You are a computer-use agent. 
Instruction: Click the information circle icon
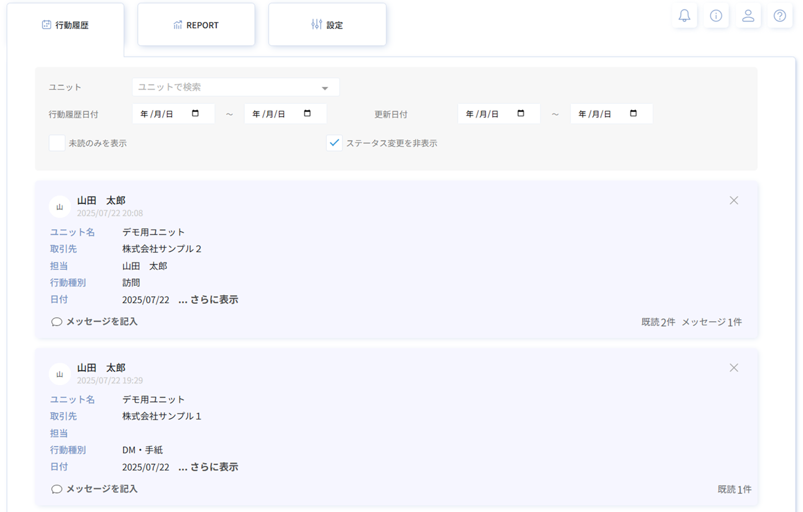[716, 16]
